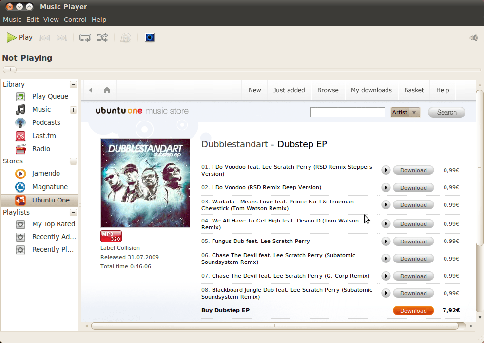
Task: Click the Dubblestandart album cover
Action: point(145,183)
